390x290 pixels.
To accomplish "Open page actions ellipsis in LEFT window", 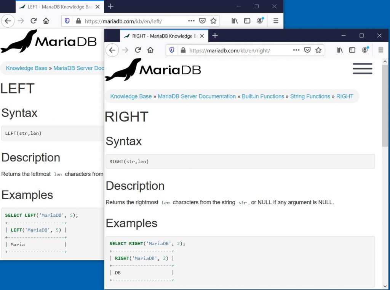I will coord(191,21).
